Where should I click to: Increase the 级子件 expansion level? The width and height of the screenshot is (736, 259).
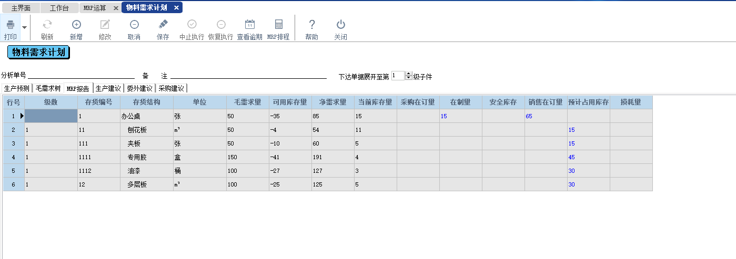[408, 74]
